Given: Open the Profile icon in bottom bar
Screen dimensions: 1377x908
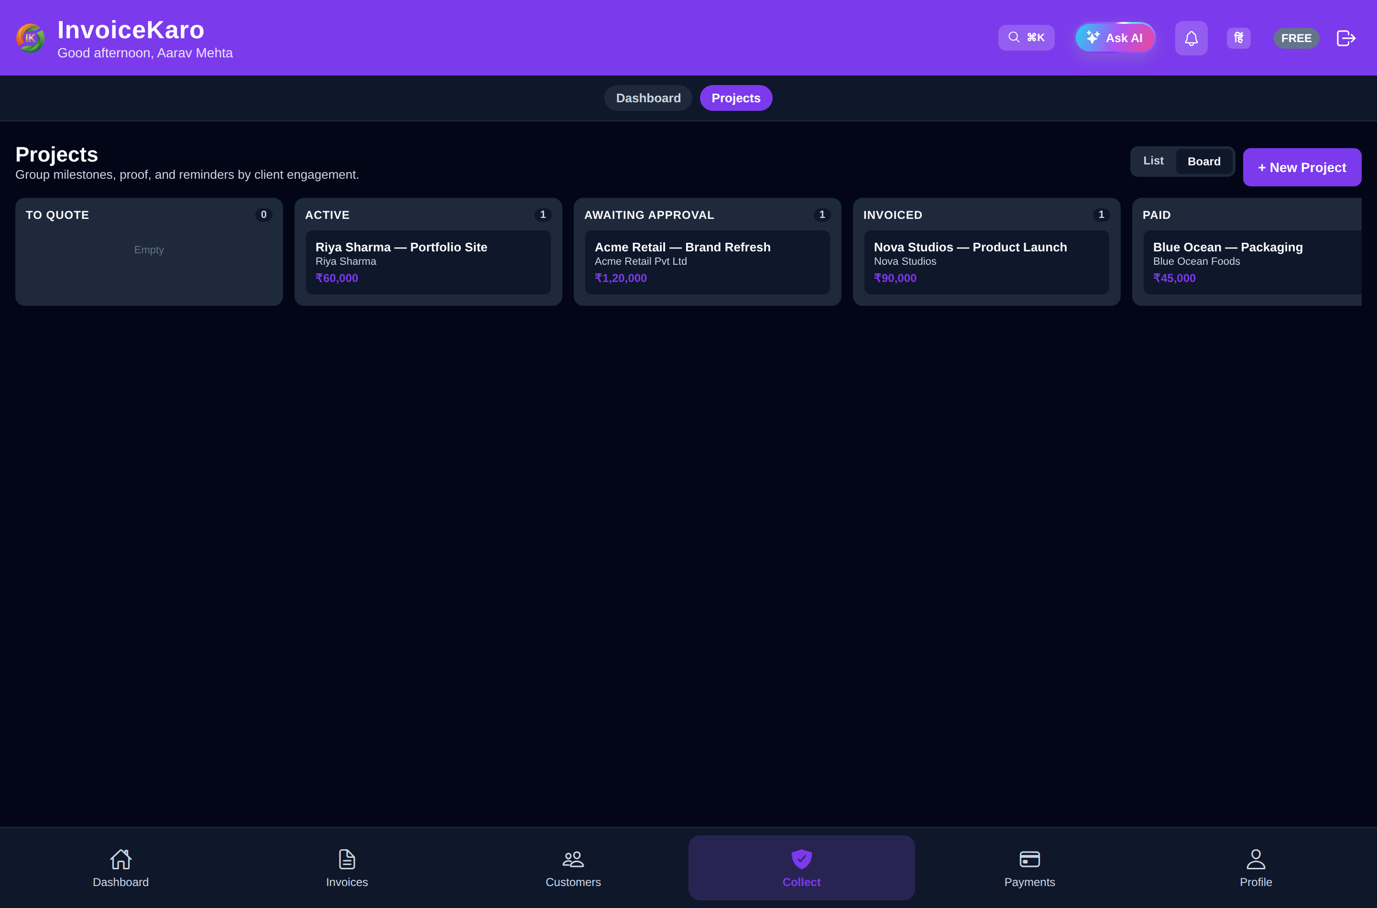Looking at the screenshot, I should coord(1256,859).
